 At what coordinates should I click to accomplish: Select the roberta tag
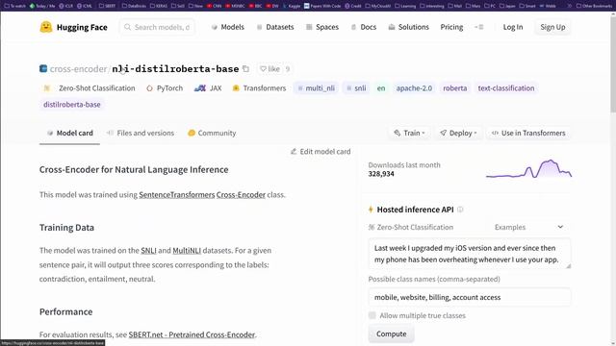pyautogui.click(x=455, y=88)
